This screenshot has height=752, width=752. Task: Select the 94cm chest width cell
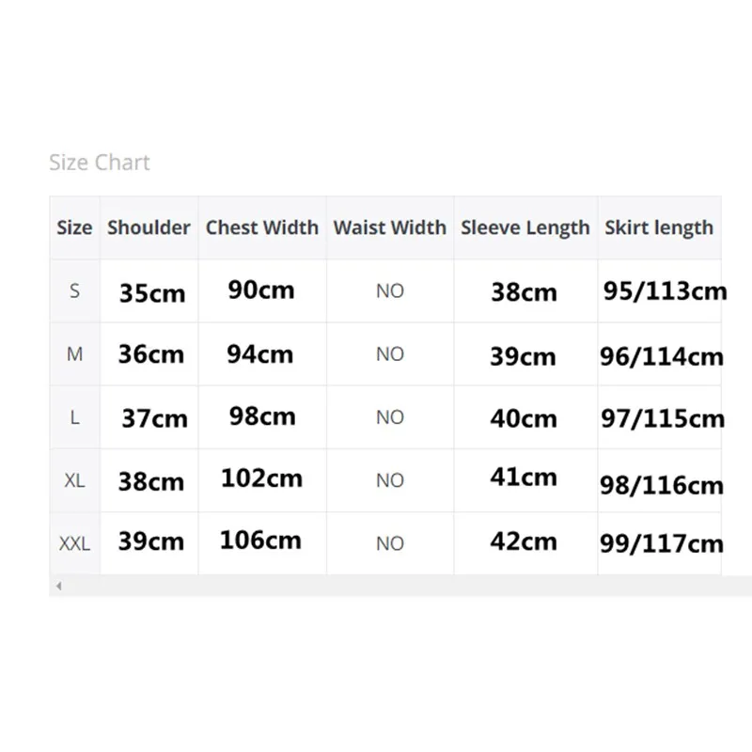click(259, 353)
